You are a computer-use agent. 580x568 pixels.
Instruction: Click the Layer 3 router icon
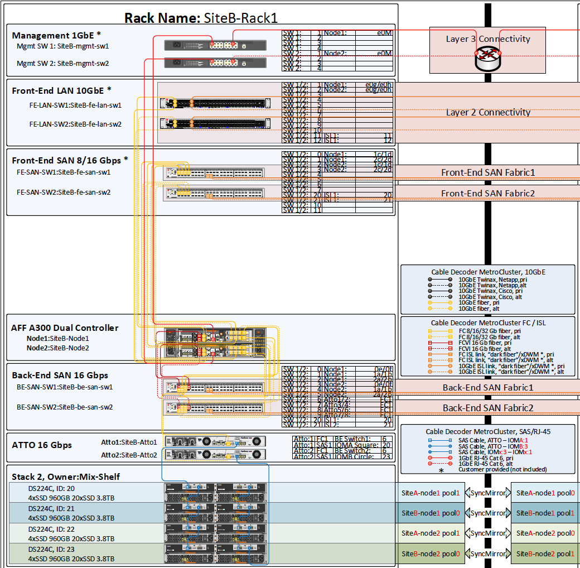[488, 59]
